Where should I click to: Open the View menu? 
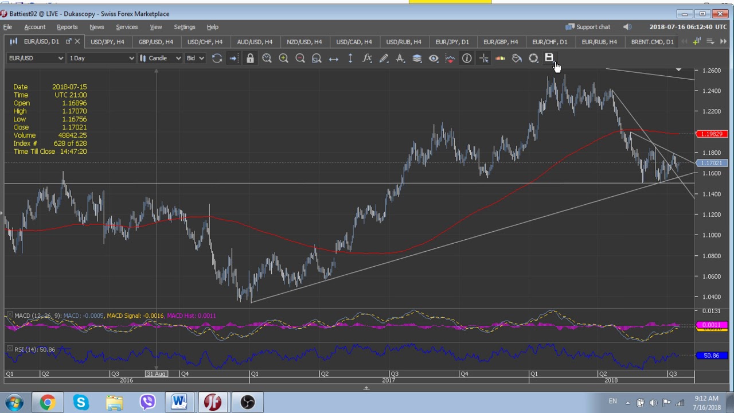[x=155, y=27]
